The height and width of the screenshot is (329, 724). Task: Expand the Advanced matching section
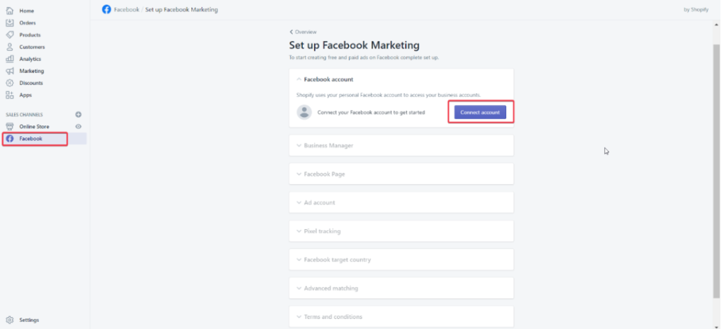pyautogui.click(x=401, y=289)
